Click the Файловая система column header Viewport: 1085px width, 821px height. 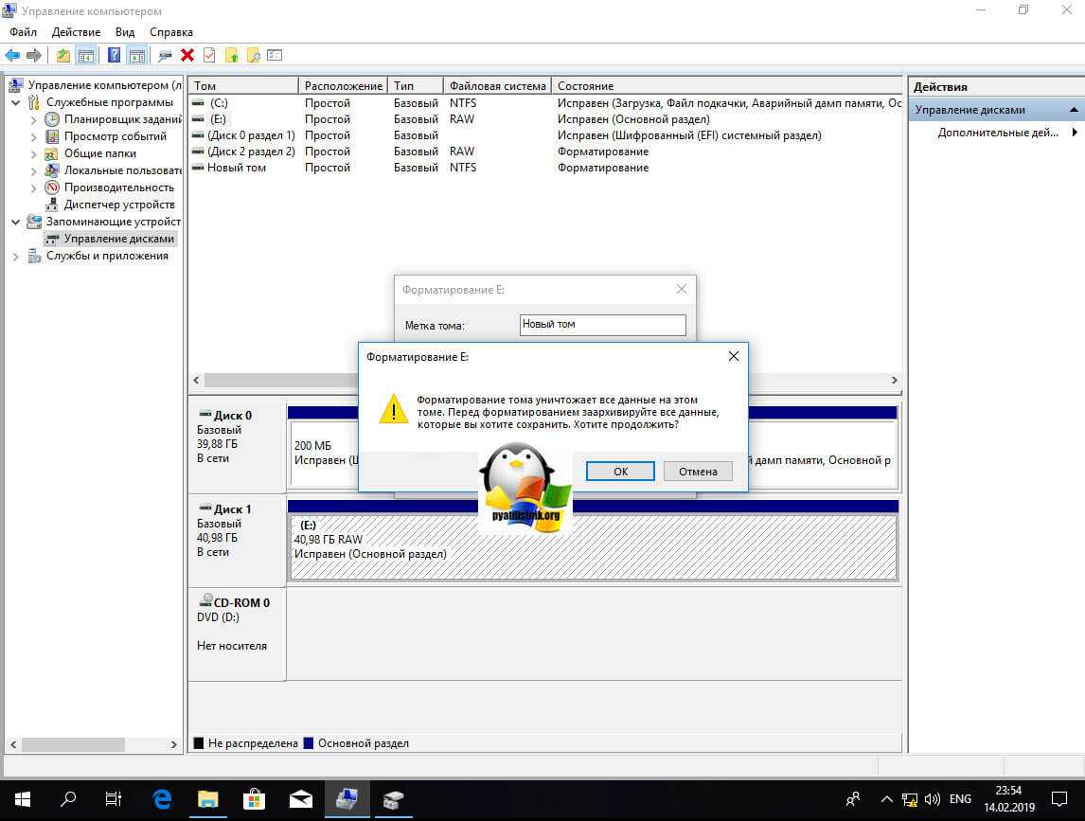[497, 86]
